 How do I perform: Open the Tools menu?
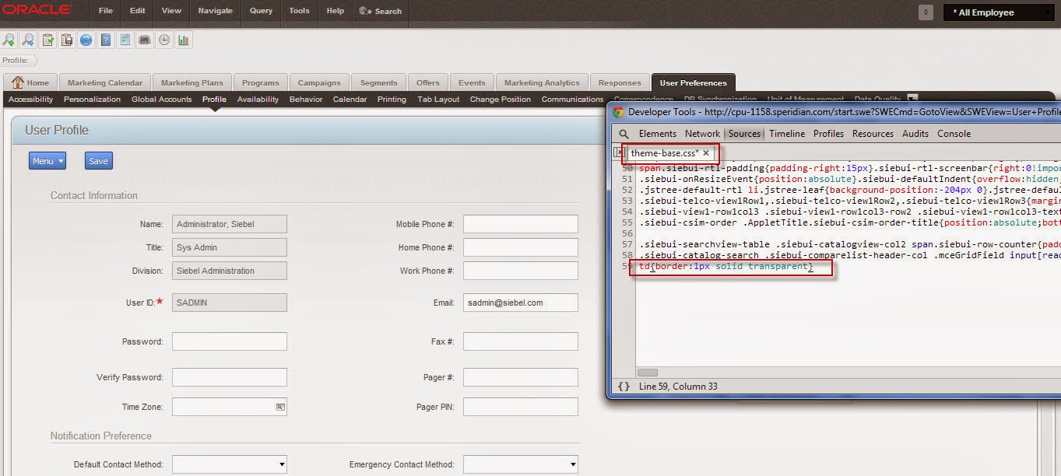pos(299,11)
